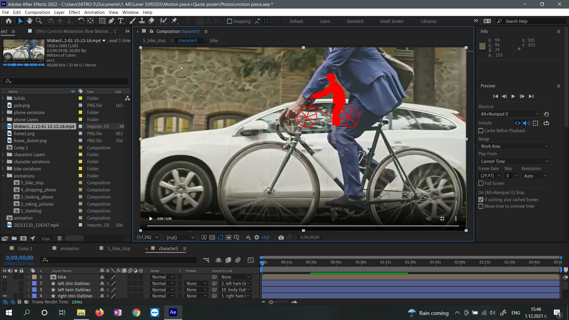Select the Pen tool
This screenshot has height=320, width=569.
[111, 21]
